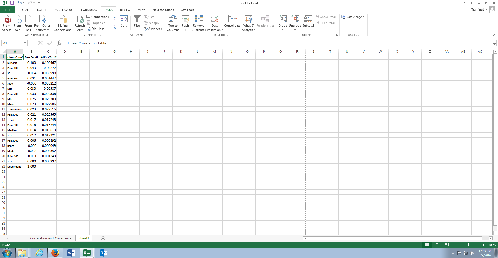Sort column A to Z ascending
Screen dimensions: 498x258
[x=116, y=19]
